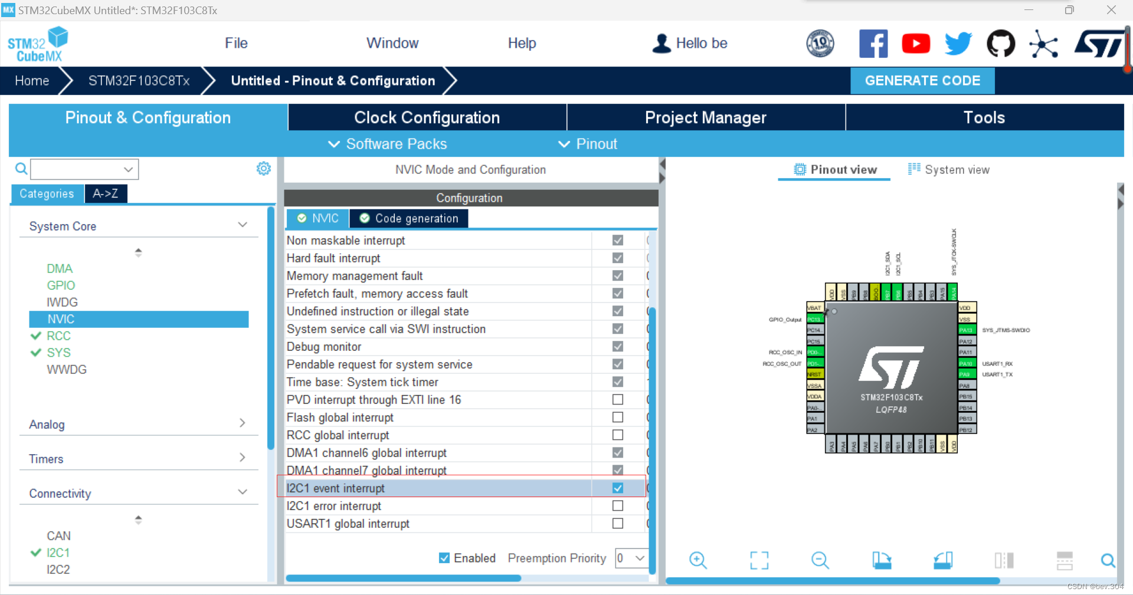The image size is (1133, 595).
Task: Open the GitHub icon link
Action: point(1001,44)
